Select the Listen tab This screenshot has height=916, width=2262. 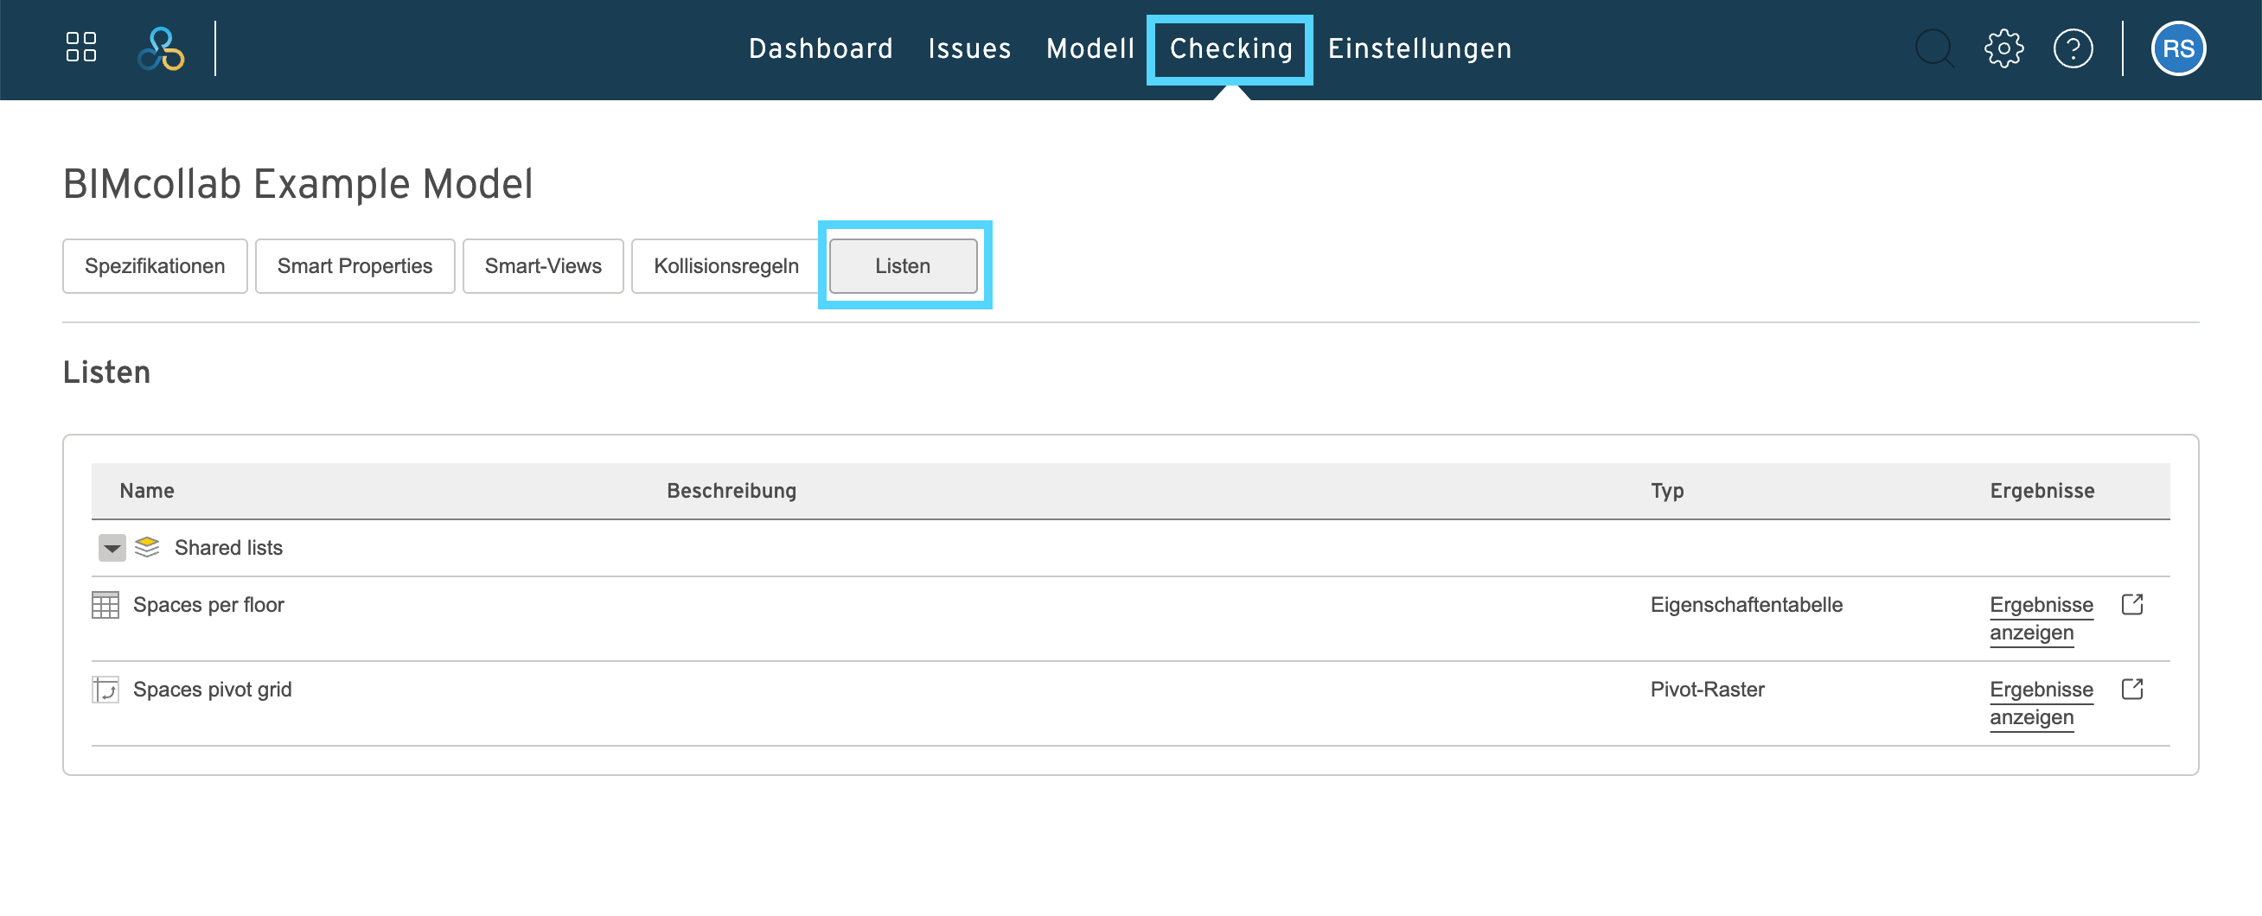pos(903,266)
